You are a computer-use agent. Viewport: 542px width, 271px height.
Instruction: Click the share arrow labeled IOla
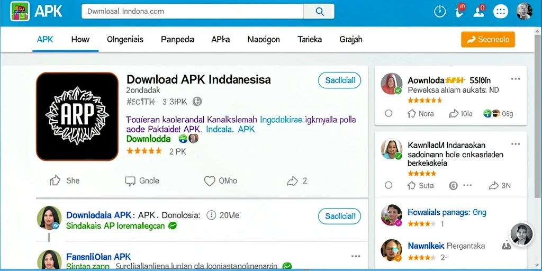453,113
